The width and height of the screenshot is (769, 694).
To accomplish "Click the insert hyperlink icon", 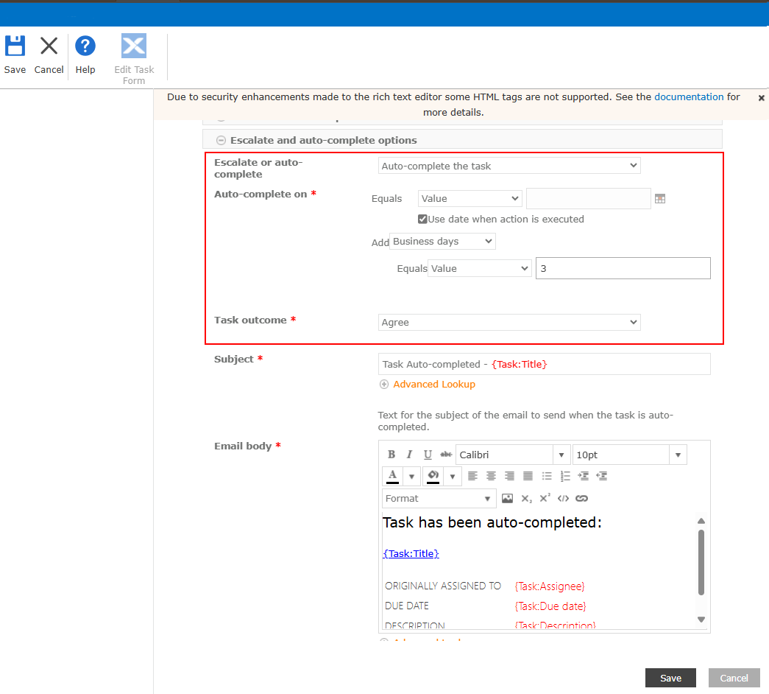I will pos(581,499).
